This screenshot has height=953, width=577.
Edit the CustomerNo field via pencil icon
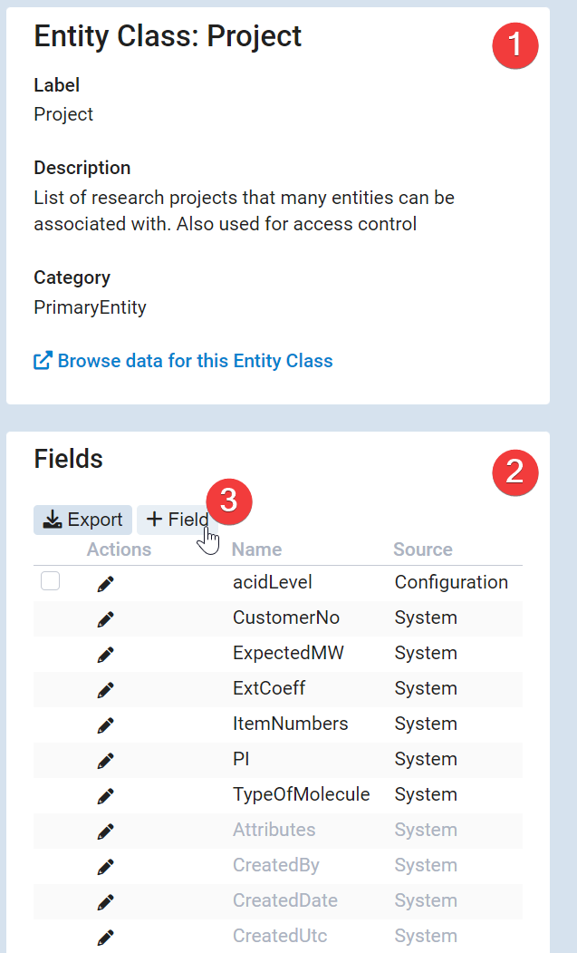click(x=106, y=619)
